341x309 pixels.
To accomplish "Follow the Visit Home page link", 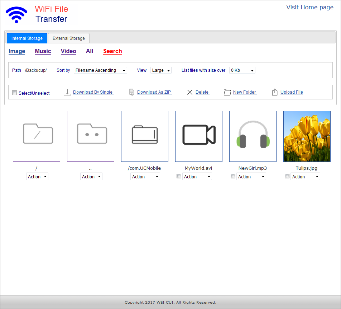I will click(309, 8).
